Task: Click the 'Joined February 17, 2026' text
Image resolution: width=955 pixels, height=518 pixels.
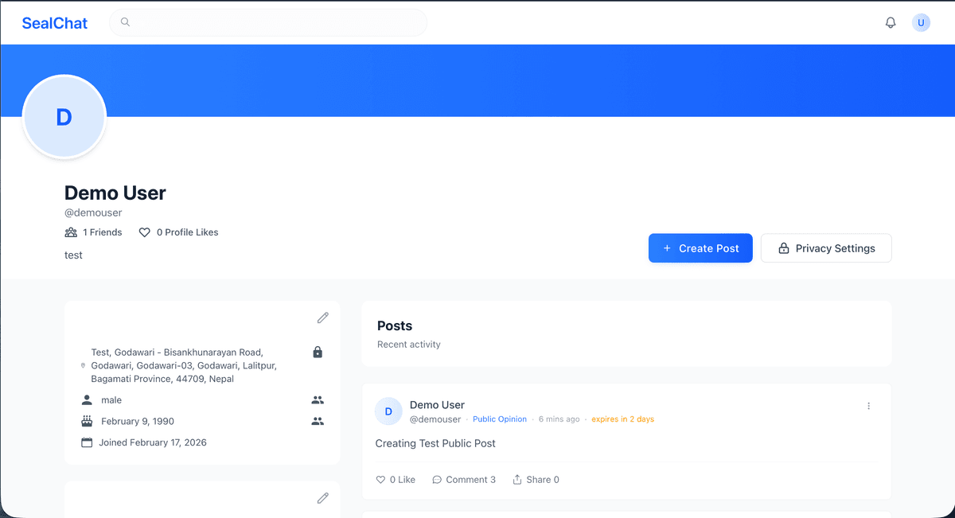Action: 153,442
